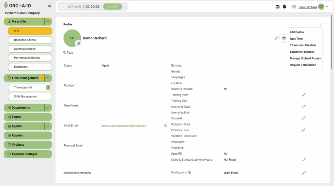Open Reports section
The width and height of the screenshot is (334, 186).
click(x=28, y=136)
